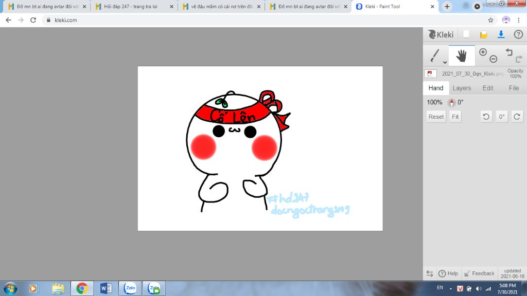Reset the canvas view
Screen dimensions: 527x296
[x=436, y=117]
